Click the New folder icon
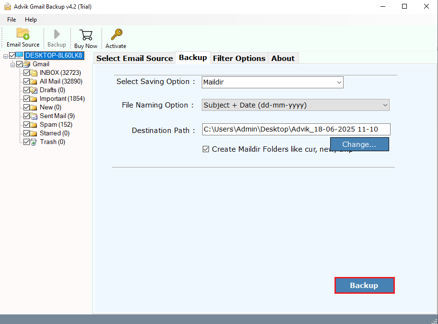 point(34,108)
